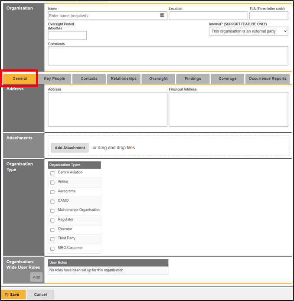
Task: Click Add under Organisation-Wide User Roles
Action: point(36,277)
